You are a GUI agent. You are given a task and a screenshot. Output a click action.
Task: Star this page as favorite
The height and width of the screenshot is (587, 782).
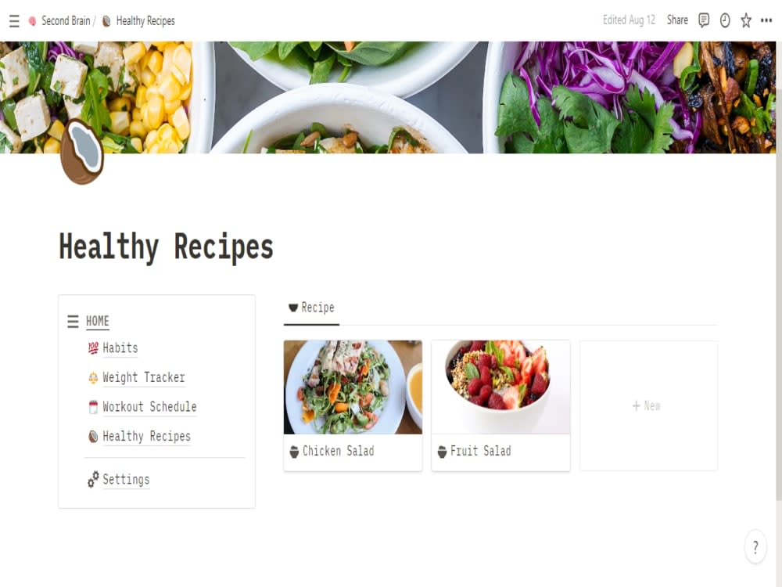tap(745, 20)
